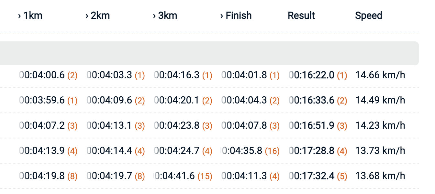
Task: Click the 00:17:28.8 result time
Action: [x=312, y=151]
